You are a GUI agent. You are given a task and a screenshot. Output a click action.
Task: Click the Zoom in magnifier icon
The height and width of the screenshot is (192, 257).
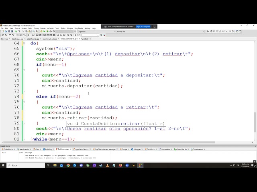coord(68,35)
